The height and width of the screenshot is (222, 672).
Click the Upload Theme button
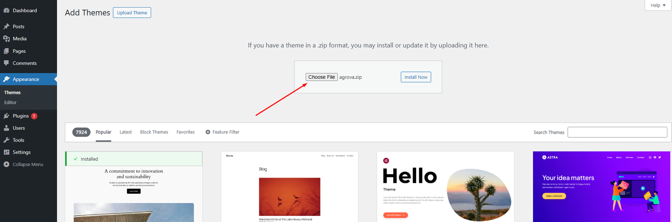tap(132, 13)
